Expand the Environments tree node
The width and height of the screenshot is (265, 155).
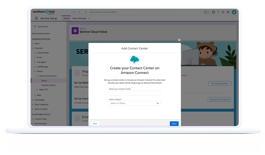pyautogui.click(x=33, y=123)
